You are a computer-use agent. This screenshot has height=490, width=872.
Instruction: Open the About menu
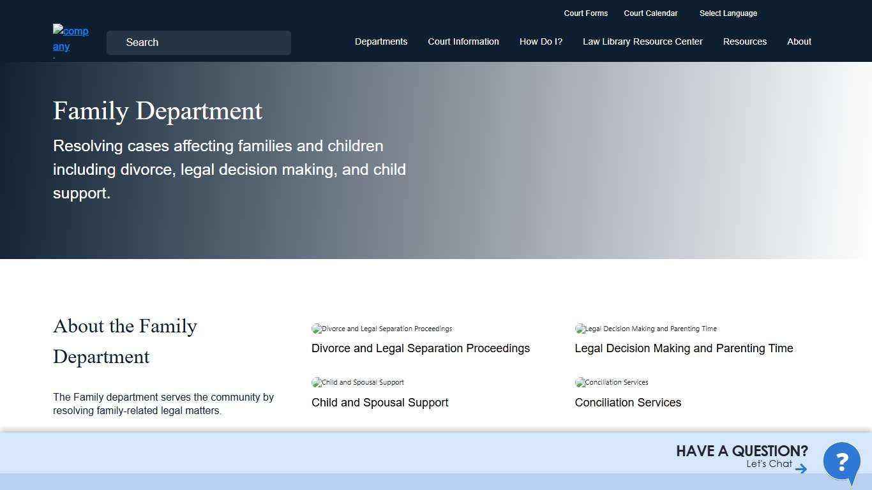[x=799, y=41]
